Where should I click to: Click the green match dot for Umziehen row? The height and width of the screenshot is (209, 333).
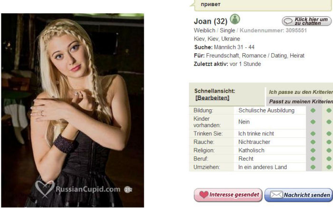click(x=313, y=167)
